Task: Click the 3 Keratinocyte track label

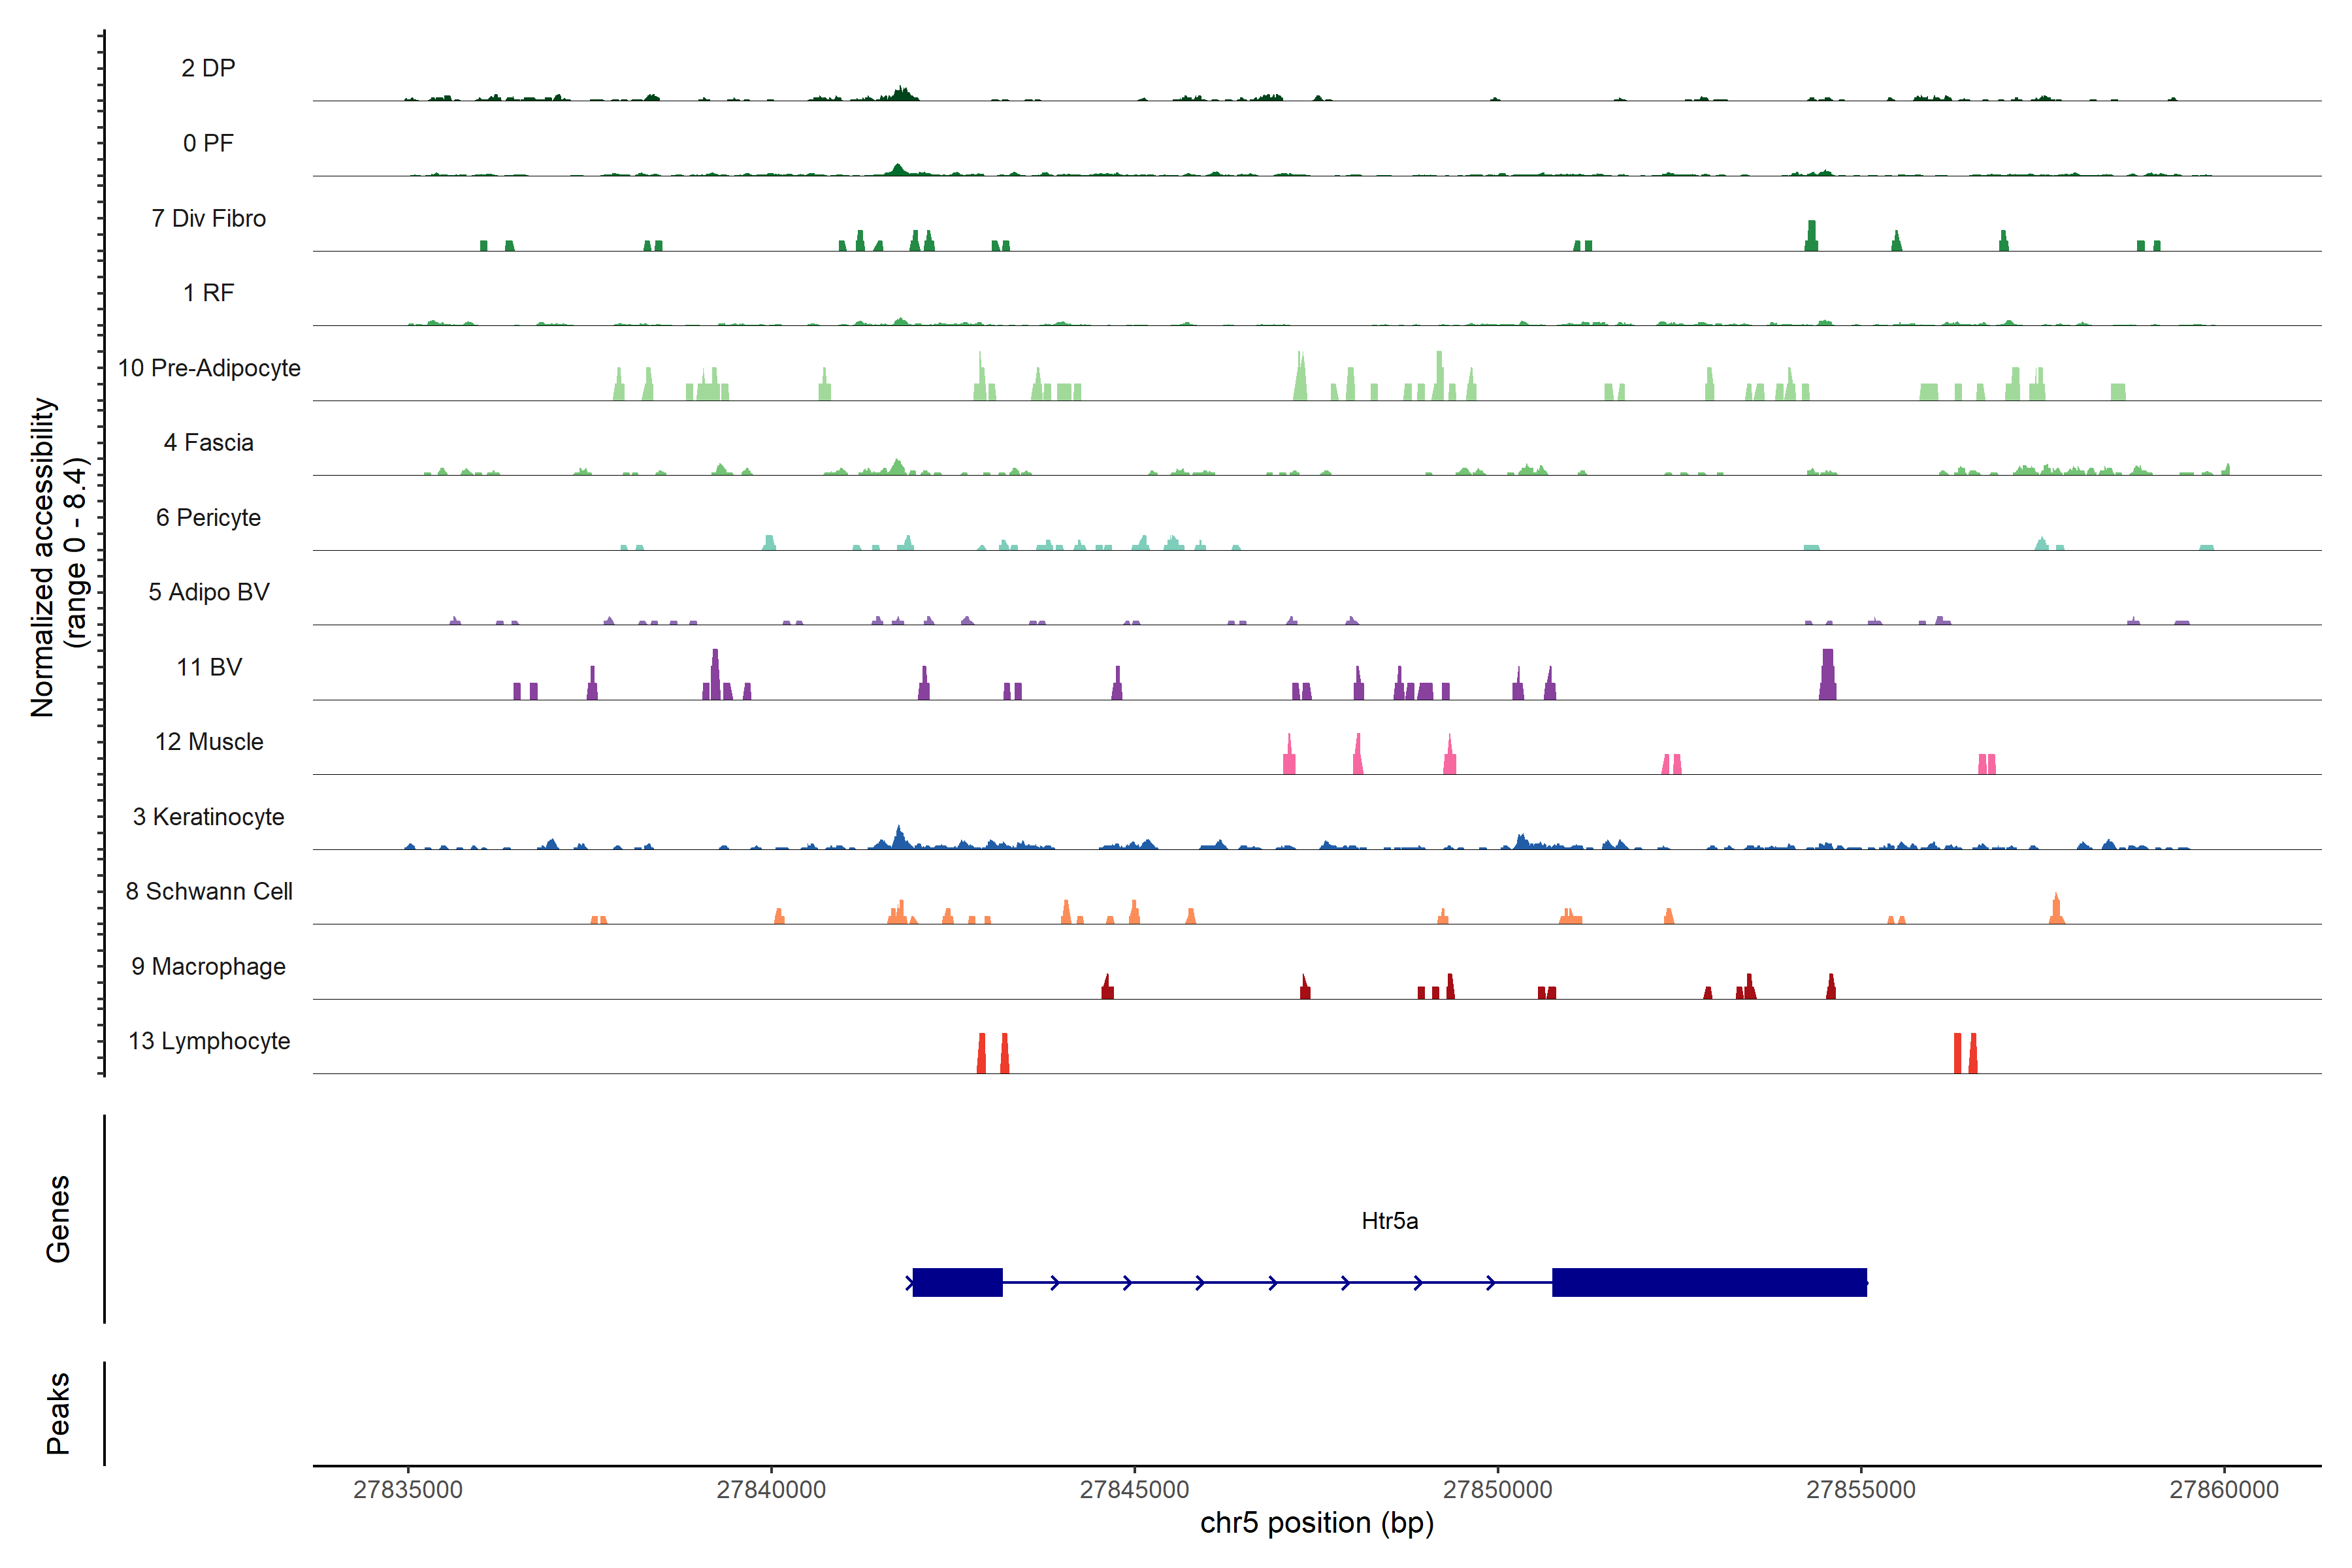Action: tap(209, 817)
